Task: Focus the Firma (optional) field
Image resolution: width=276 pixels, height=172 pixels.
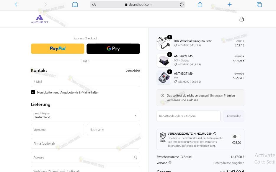Action: [x=85, y=143]
